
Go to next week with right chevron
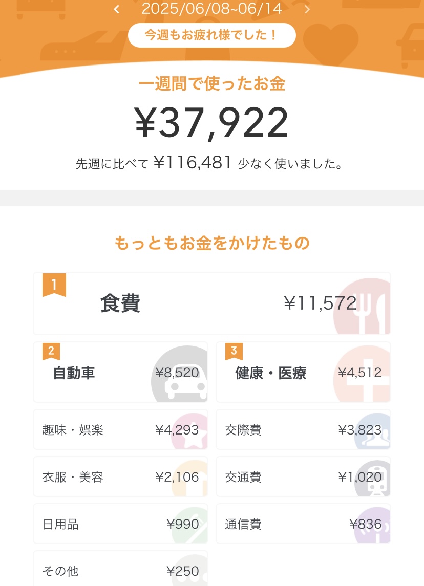click(307, 9)
